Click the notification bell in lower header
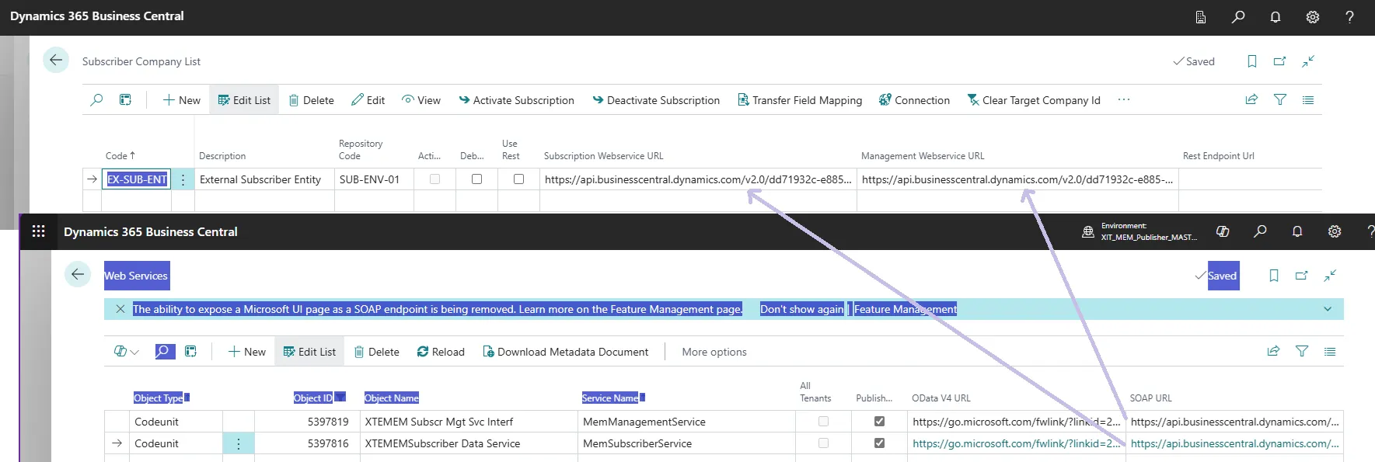This screenshot has height=462, width=1375. 1296,231
